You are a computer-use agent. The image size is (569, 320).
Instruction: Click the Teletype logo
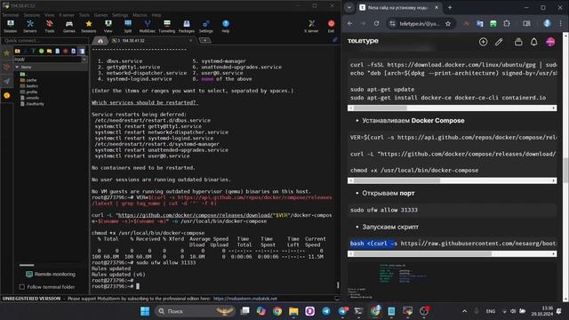[x=363, y=41]
